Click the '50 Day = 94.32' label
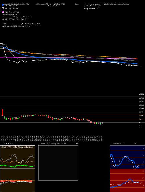Viewport: 145px width, 192px height. (x=11, y=9)
